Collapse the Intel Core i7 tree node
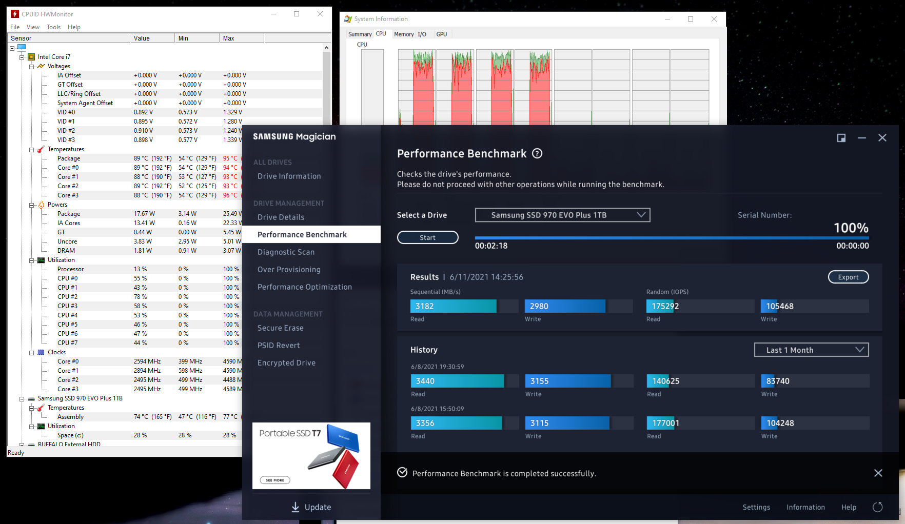This screenshot has height=524, width=905. pos(22,57)
